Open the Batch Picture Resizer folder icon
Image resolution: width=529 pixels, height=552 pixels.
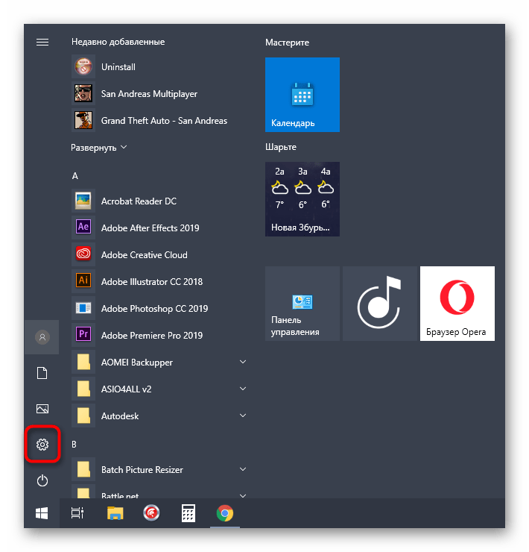[x=83, y=469]
